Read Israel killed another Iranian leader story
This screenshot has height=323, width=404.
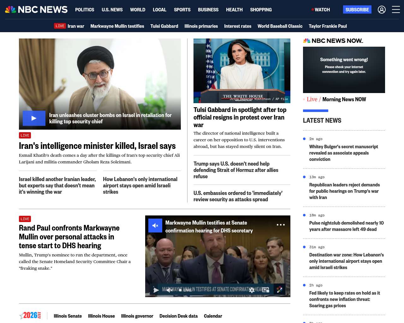[x=57, y=185]
